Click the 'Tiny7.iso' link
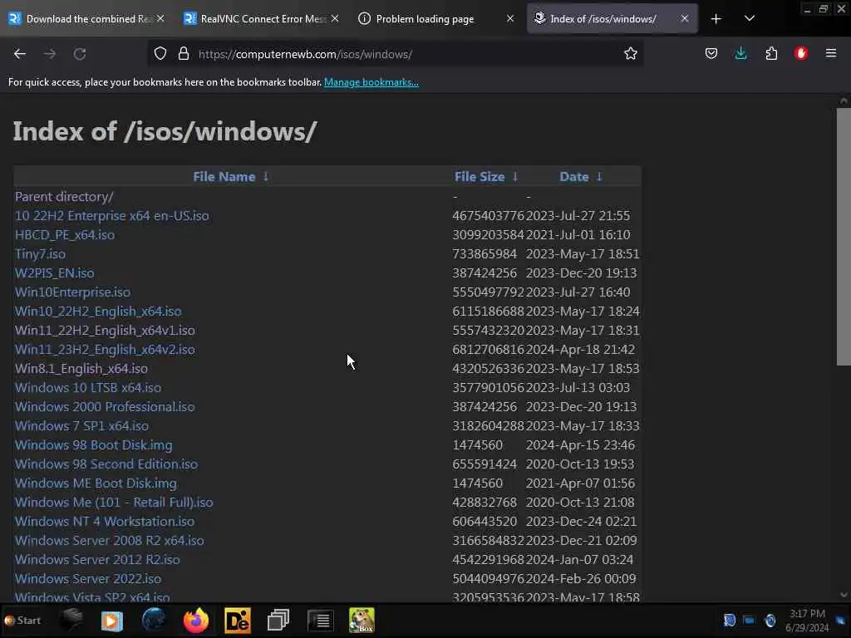851x638 pixels. (x=40, y=254)
